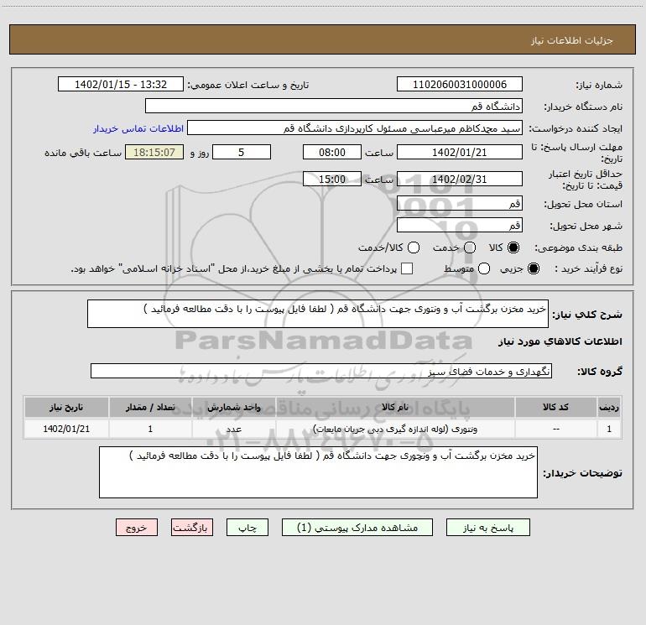Open مشاهده مدارک پیوستی (1) button
This screenshot has height=625, width=646.
pos(357,528)
